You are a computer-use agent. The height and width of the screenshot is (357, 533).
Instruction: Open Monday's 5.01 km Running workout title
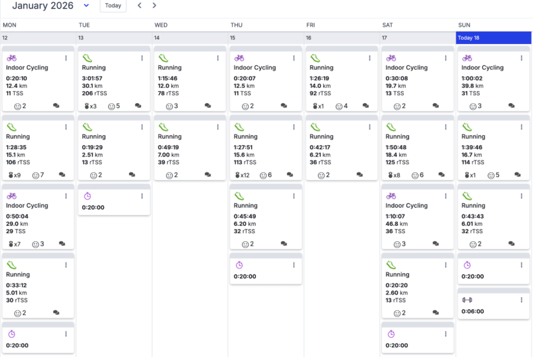click(x=19, y=274)
